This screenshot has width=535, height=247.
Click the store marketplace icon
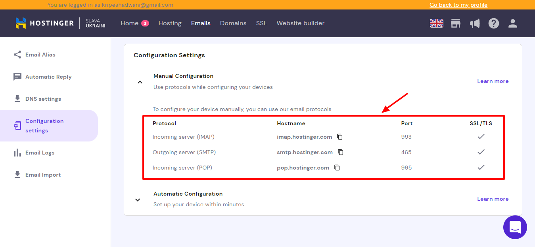(456, 23)
